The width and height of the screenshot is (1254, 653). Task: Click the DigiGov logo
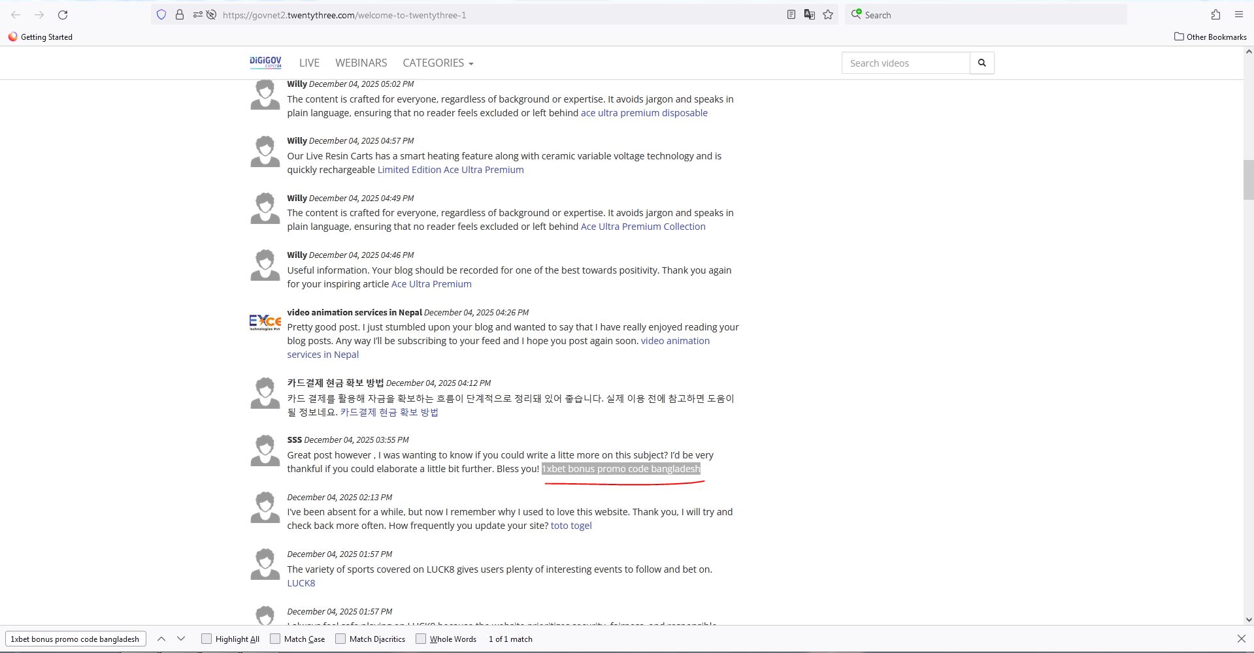pos(265,63)
